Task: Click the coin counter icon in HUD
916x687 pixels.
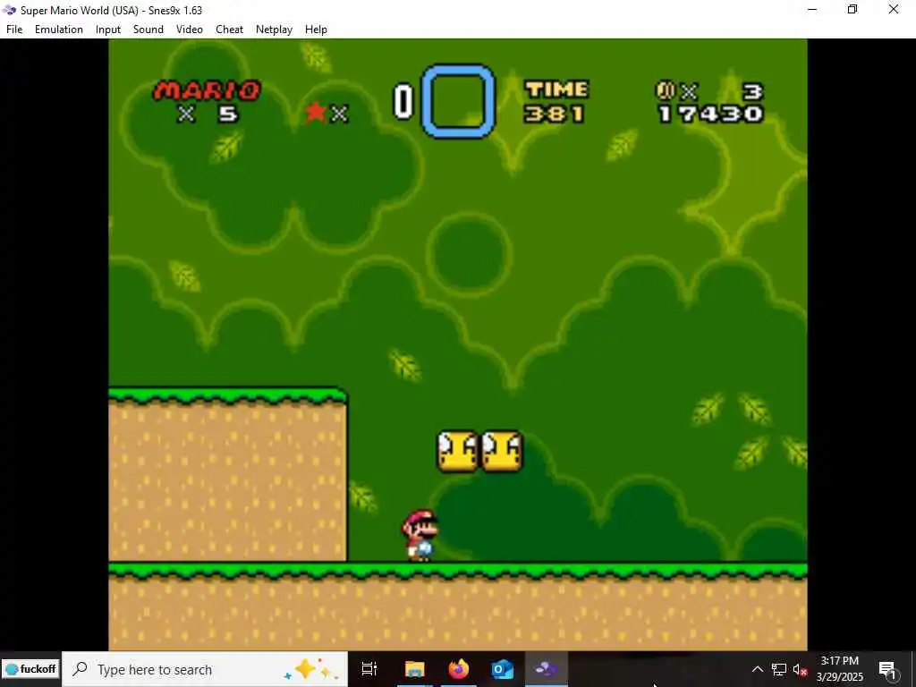Action: (x=666, y=90)
